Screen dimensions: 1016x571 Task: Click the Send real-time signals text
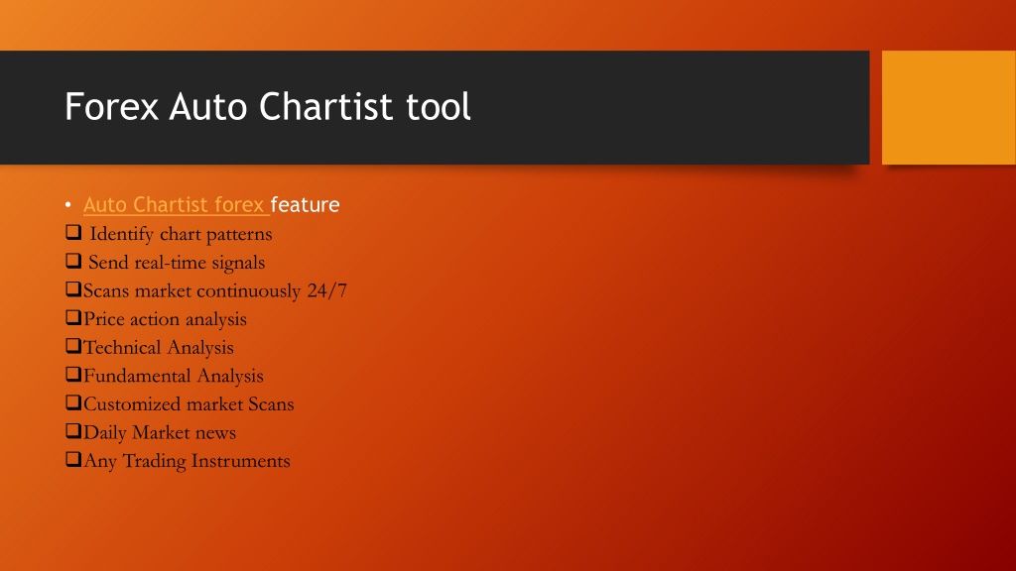point(177,262)
